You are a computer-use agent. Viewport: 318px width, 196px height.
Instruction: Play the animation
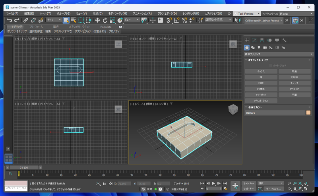pyautogui.click(x=213, y=183)
